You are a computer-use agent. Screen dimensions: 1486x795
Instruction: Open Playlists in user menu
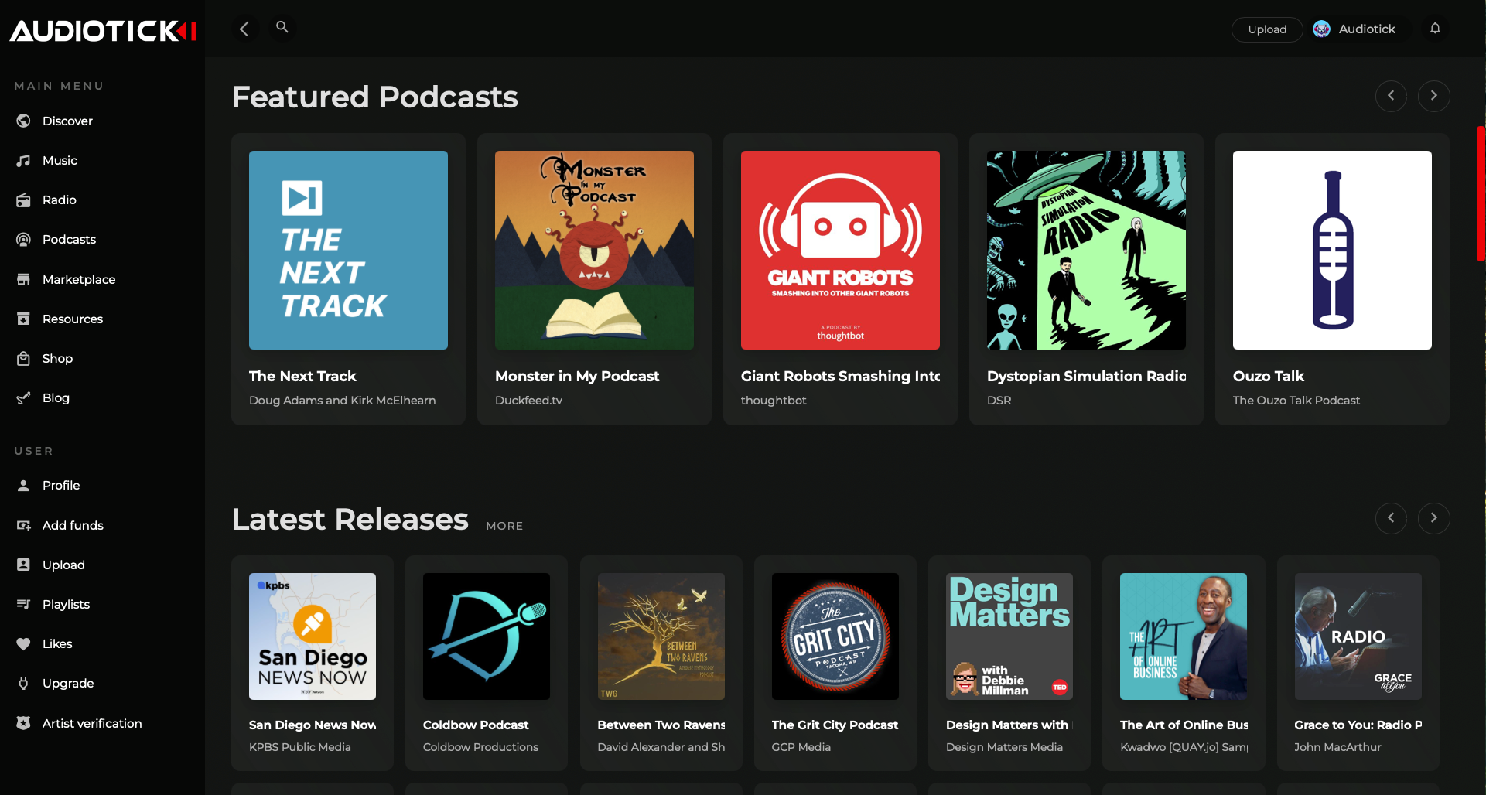[x=66, y=605]
